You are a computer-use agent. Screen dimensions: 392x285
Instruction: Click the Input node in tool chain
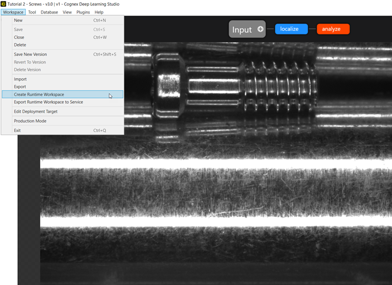242,30
